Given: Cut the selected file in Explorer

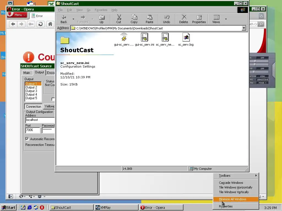Looking at the screenshot, I should pyautogui.click(x=118, y=19).
